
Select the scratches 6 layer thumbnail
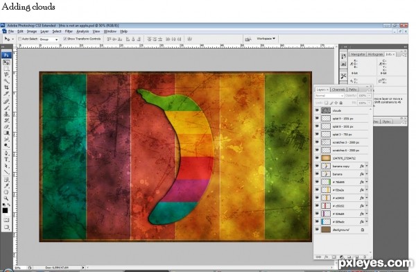pyautogui.click(x=326, y=150)
